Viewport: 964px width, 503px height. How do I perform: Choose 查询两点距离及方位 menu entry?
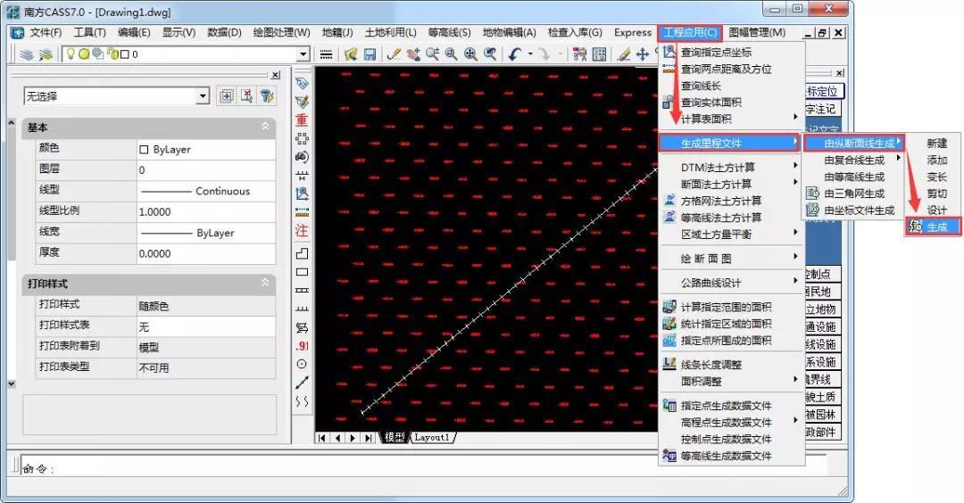click(x=731, y=69)
